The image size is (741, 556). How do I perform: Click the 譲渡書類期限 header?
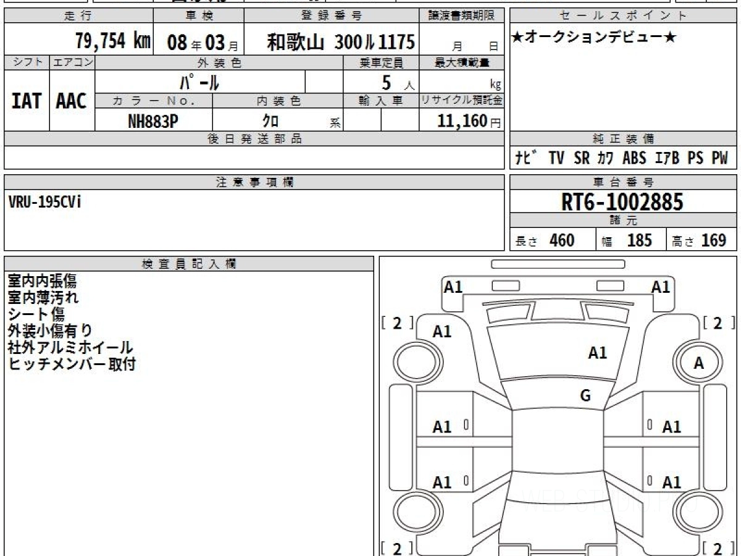tap(462, 15)
